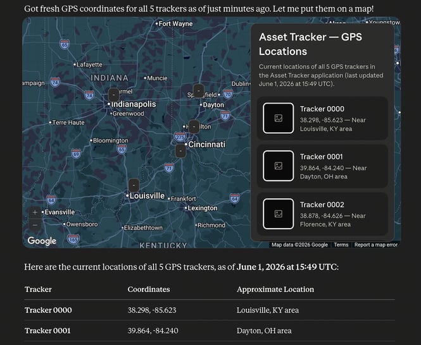Zoom out with the map minus button

[35, 225]
